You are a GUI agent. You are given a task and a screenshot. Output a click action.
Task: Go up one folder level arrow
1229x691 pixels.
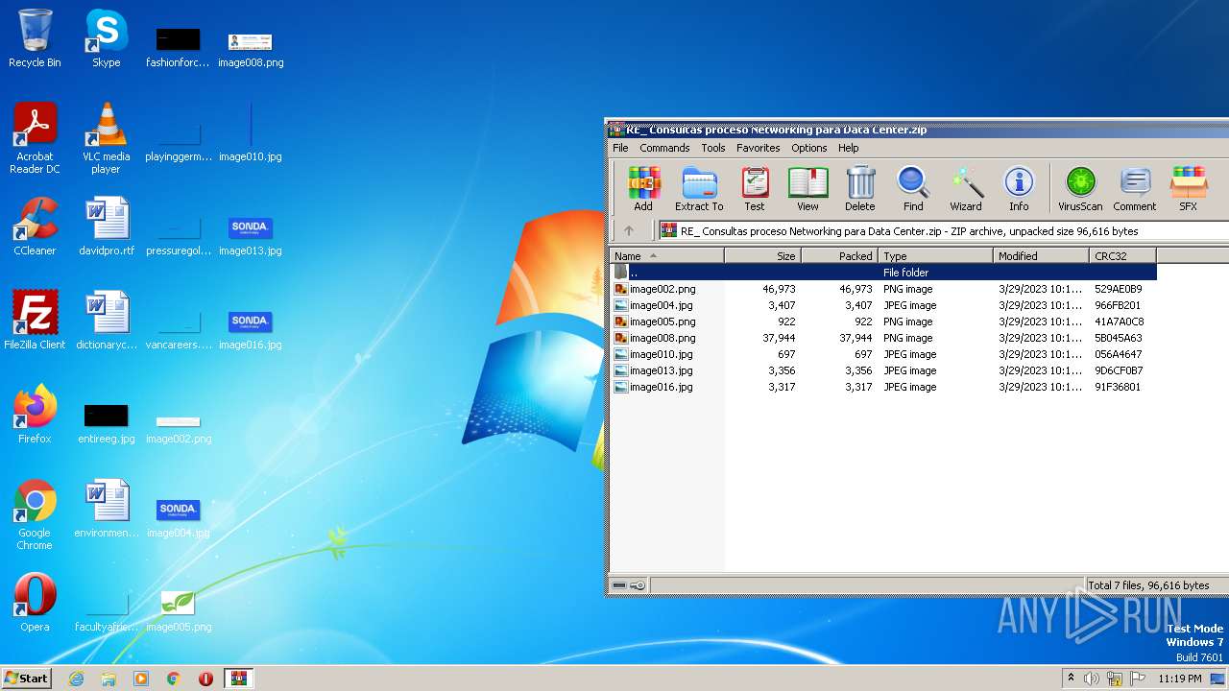629,230
